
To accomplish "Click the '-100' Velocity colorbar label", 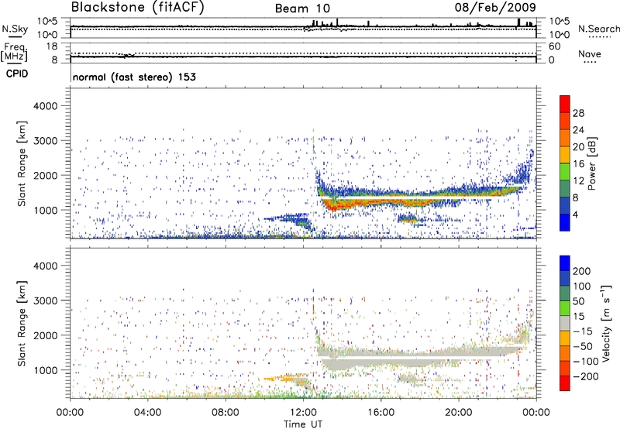I will tap(586, 362).
